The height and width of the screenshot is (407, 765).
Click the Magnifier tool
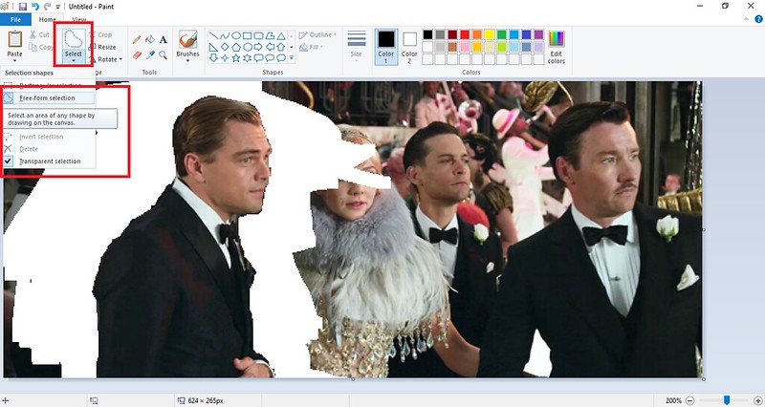point(164,55)
